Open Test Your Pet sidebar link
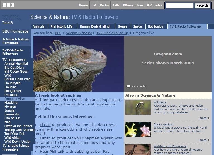The image size is (214, 155). tap(14, 134)
